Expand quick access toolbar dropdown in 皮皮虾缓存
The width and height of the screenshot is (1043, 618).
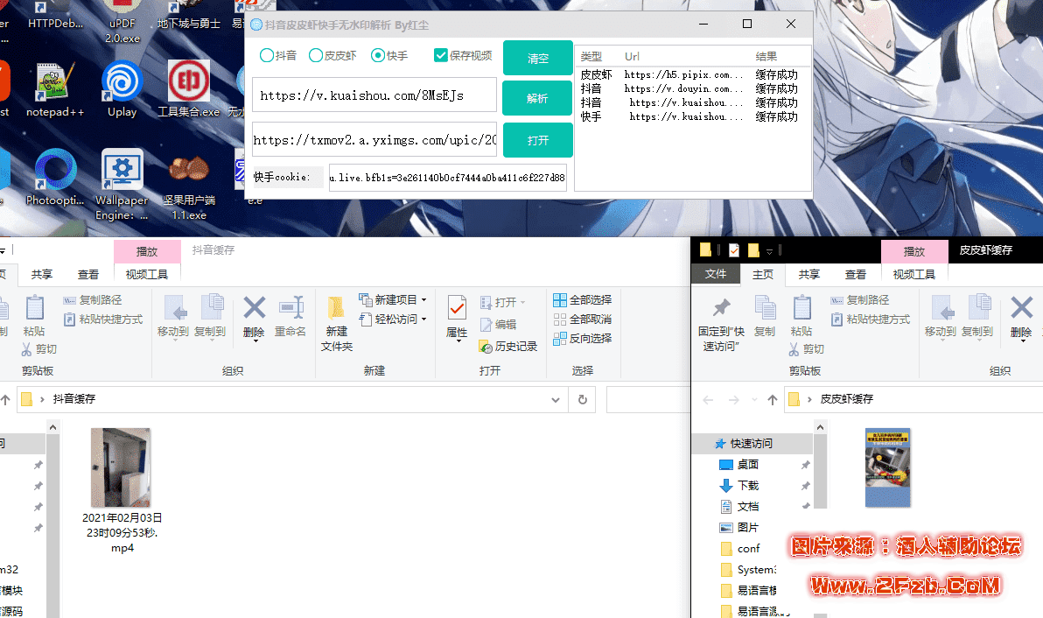pyautogui.click(x=770, y=251)
